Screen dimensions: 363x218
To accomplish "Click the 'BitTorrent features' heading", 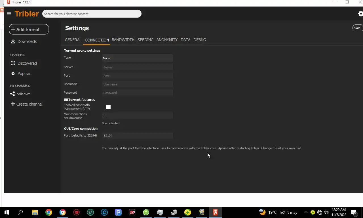I will tap(79, 100).
